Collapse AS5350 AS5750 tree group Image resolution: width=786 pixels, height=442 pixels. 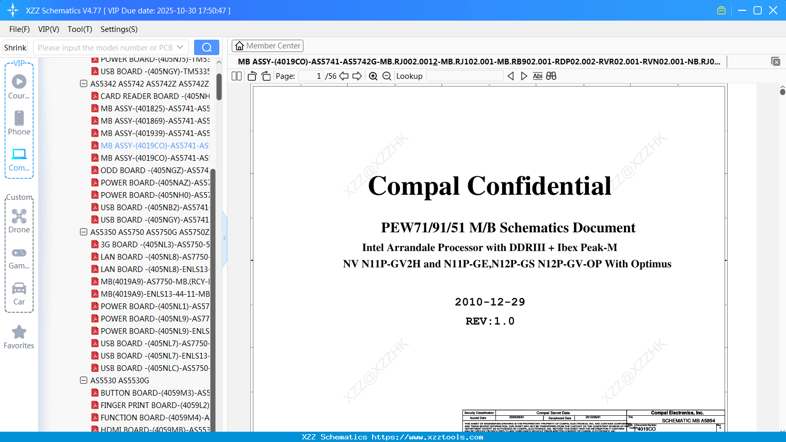point(84,232)
